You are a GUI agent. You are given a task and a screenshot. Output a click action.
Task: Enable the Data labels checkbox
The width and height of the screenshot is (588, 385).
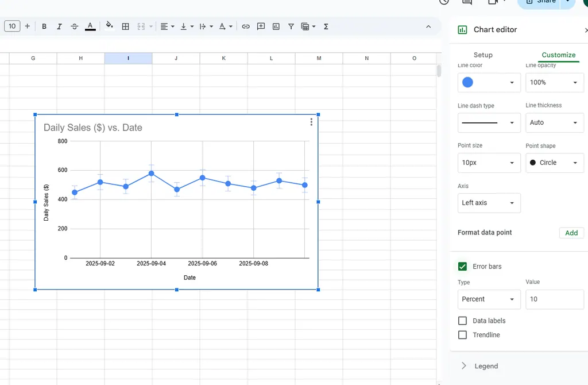[462, 321]
